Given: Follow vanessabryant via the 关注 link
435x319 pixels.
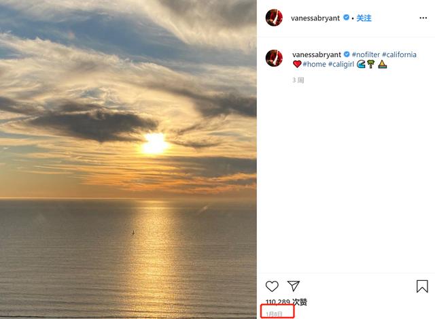Looking at the screenshot, I should pyautogui.click(x=364, y=18).
